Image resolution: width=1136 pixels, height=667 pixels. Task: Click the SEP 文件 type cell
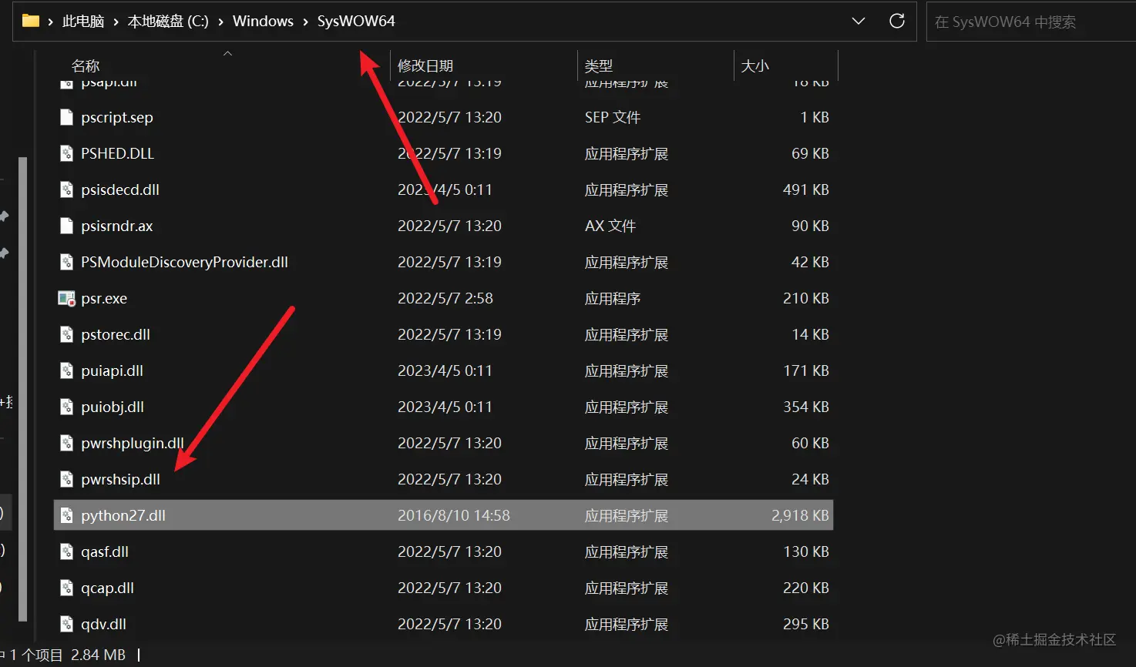[x=613, y=117]
